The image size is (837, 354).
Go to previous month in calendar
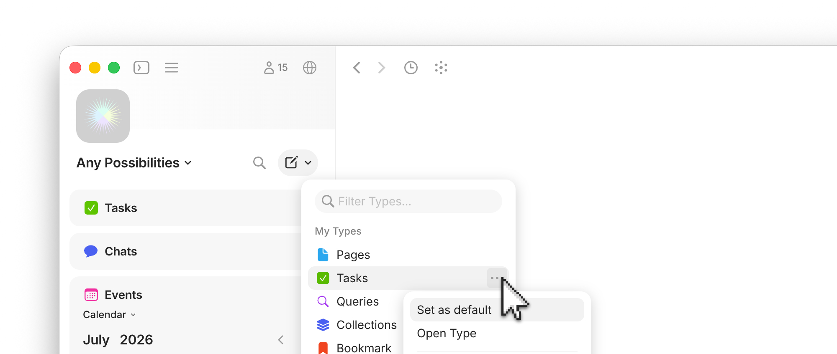point(281,340)
